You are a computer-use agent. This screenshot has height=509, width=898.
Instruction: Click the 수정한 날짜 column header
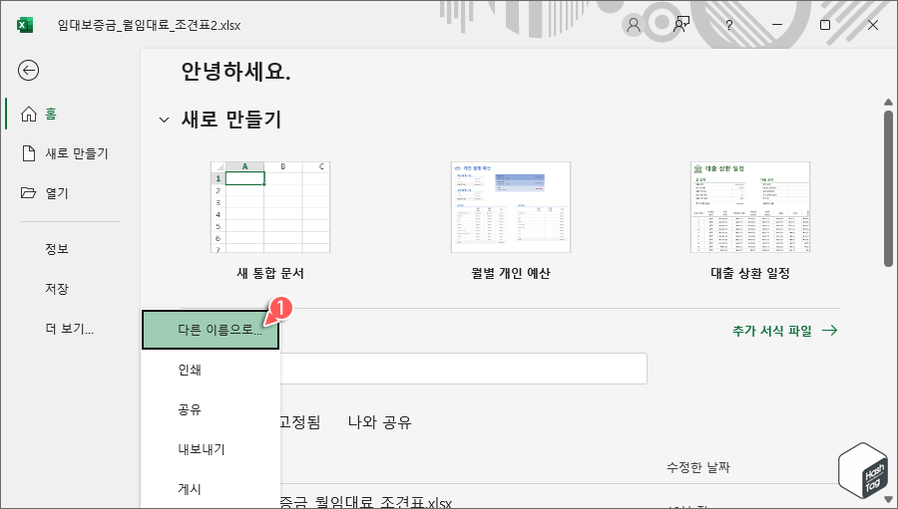[698, 467]
